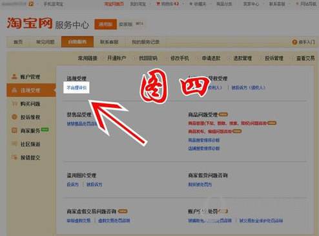319x236 pixels.
Task: Click the 申请退款 quick link
Action: pyautogui.click(x=211, y=58)
